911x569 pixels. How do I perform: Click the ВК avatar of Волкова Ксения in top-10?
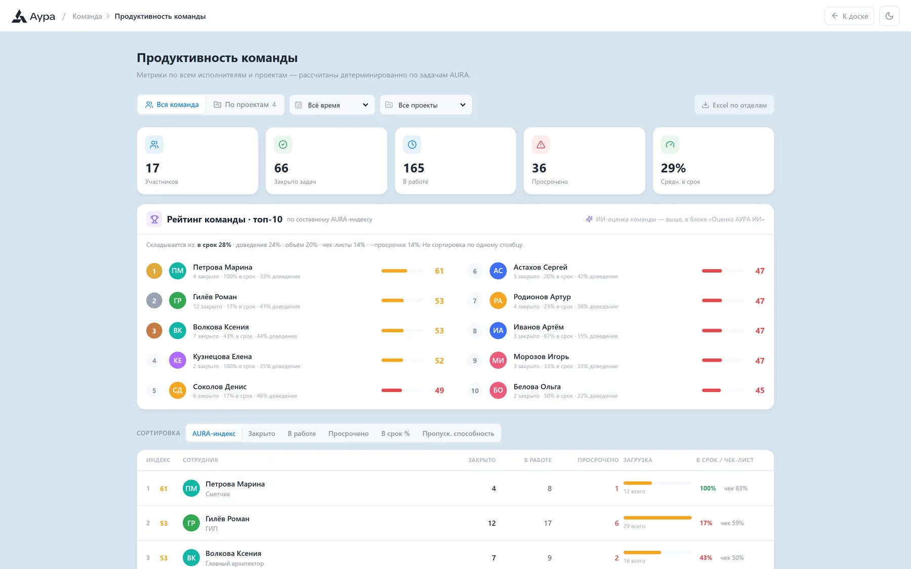(x=178, y=331)
